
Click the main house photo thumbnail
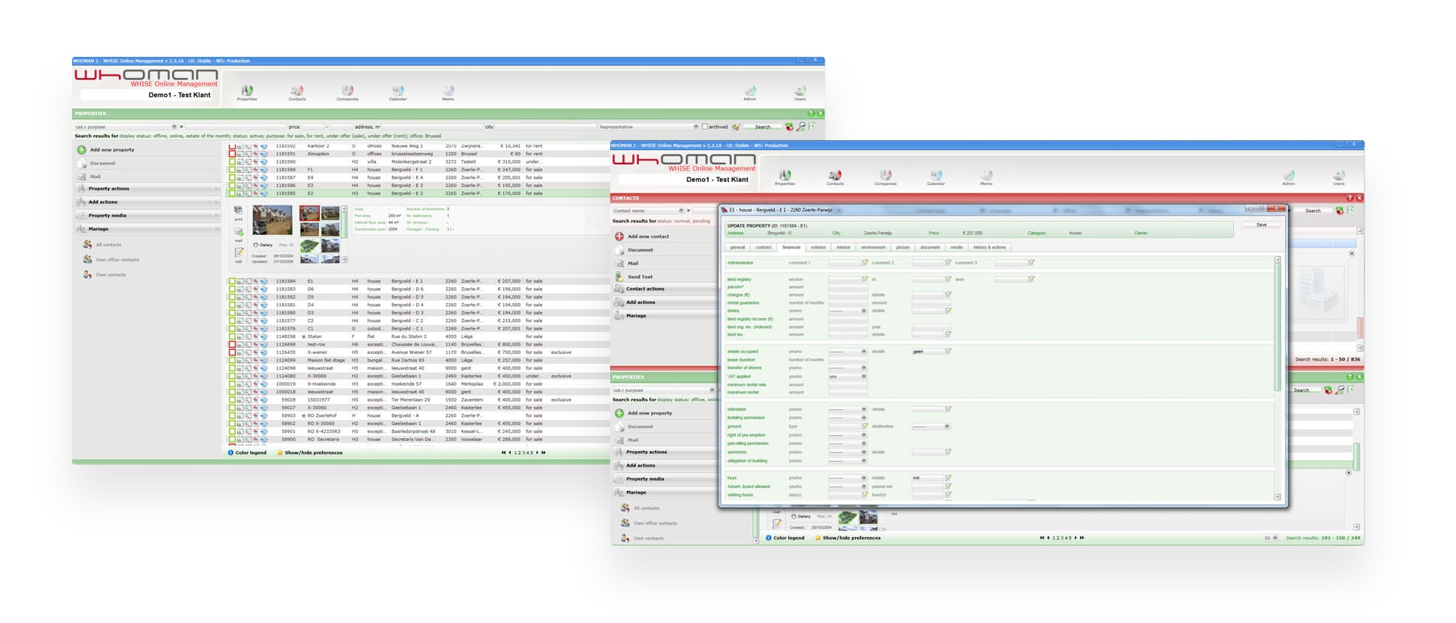[272, 220]
